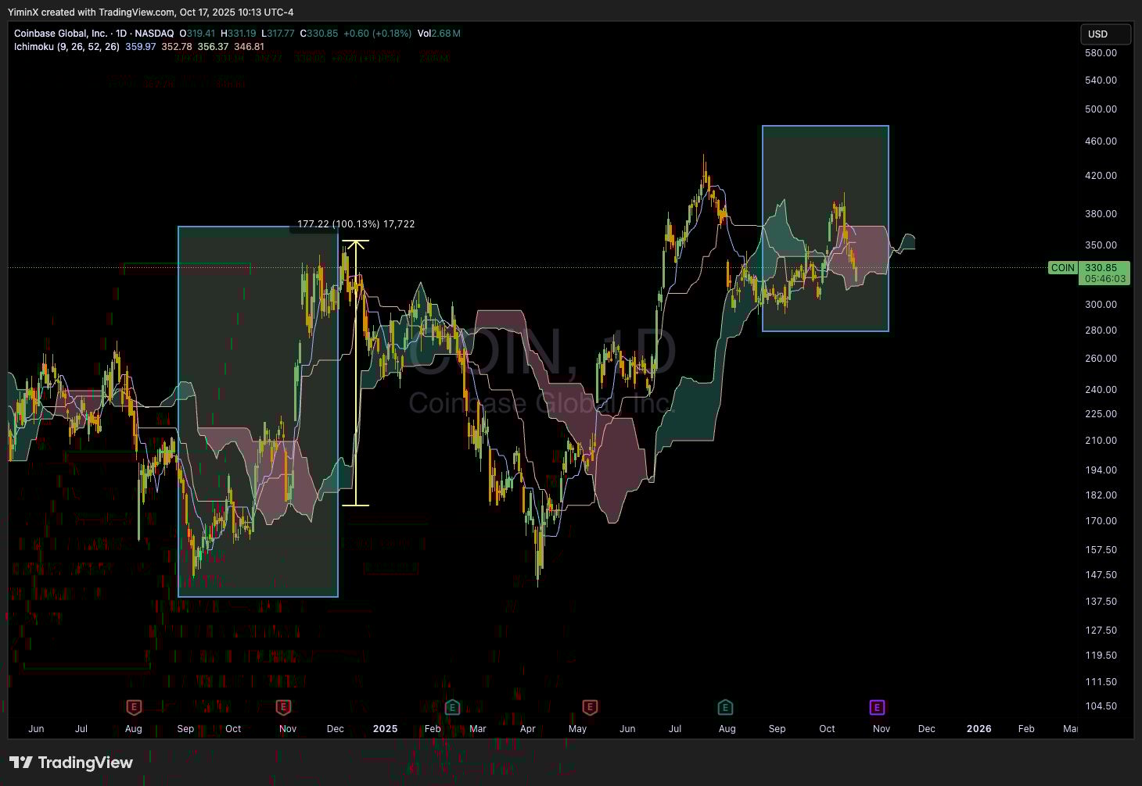Select the Ichimoku (9, 26, 52, 26) indicator legend

point(66,47)
